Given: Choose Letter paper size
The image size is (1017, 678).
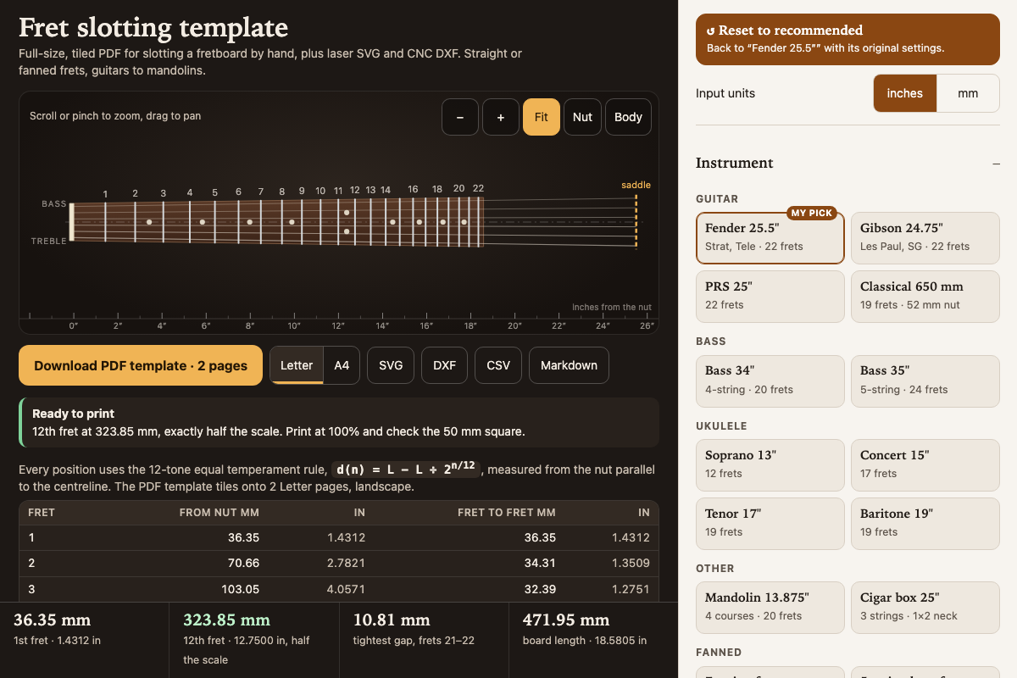Looking at the screenshot, I should pyautogui.click(x=297, y=365).
